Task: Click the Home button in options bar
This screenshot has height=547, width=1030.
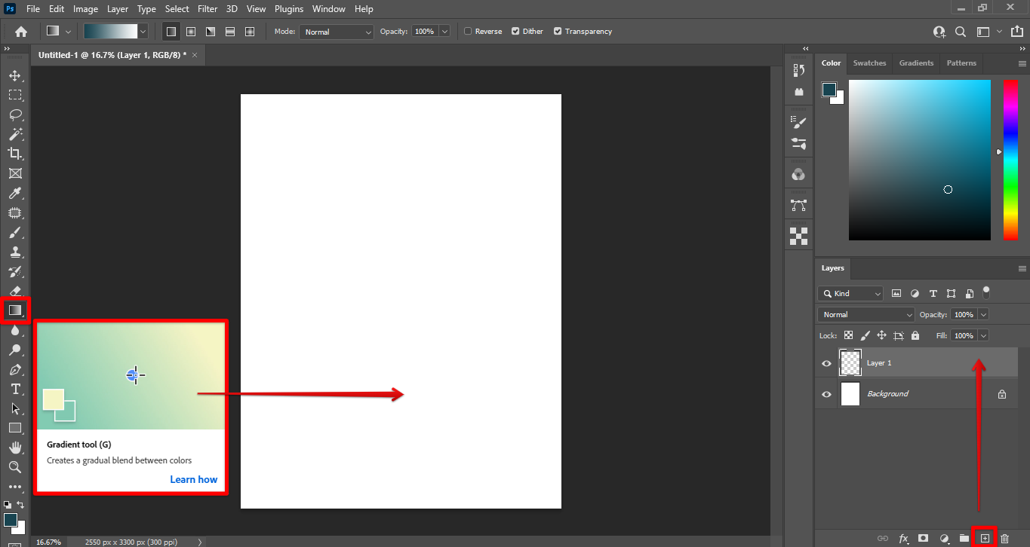Action: (x=21, y=32)
